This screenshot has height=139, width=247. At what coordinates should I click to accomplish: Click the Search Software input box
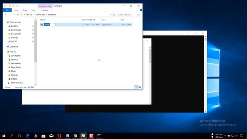[x=127, y=15]
